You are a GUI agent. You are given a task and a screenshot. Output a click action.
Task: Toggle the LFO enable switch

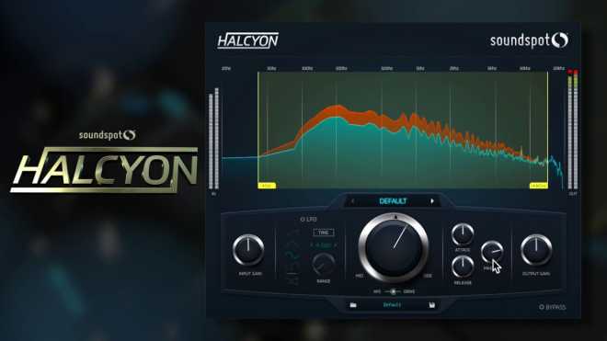pyautogui.click(x=303, y=219)
